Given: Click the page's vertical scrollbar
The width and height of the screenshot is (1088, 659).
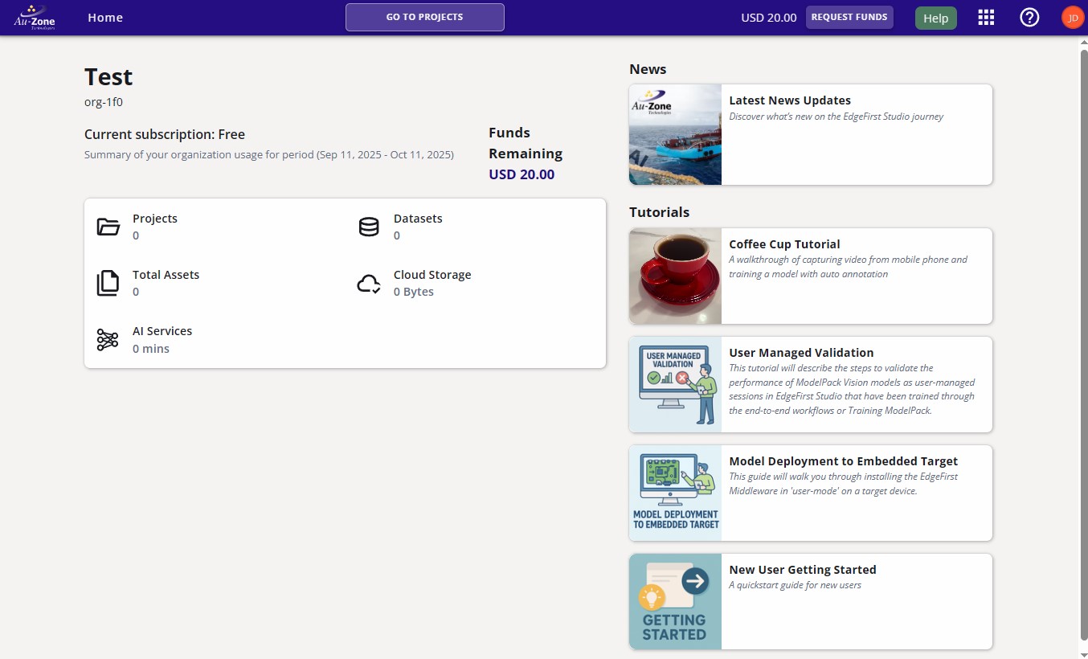Looking at the screenshot, I should click(1082, 346).
